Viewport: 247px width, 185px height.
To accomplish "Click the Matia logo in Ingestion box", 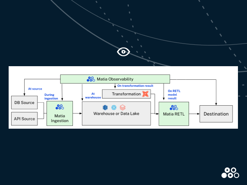I will click(60, 107).
